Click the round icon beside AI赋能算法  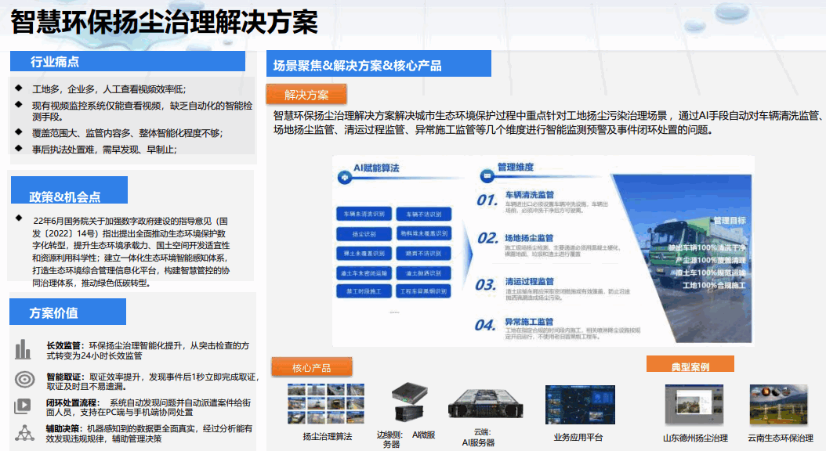point(341,168)
